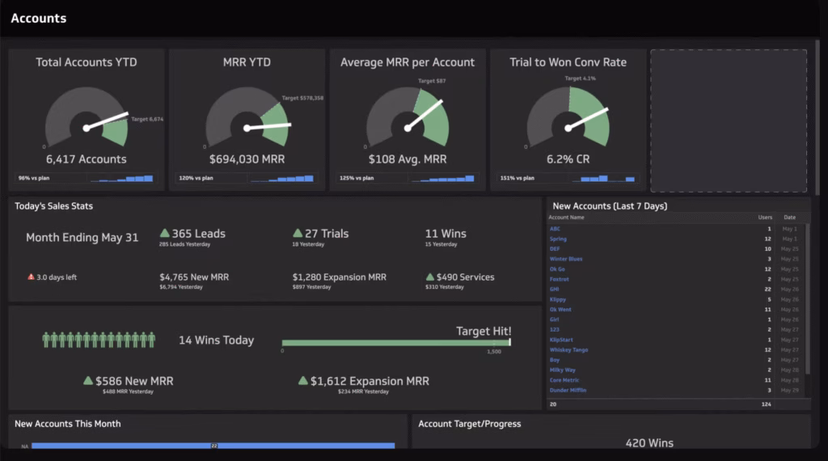This screenshot has width=828, height=461.
Task: Sort by the Account Name column header
Action: 566,218
